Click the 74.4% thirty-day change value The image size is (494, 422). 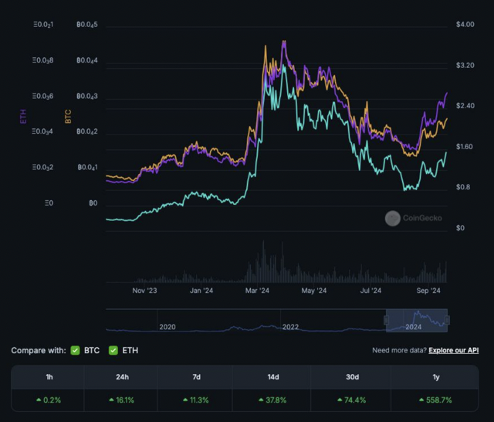coord(355,400)
